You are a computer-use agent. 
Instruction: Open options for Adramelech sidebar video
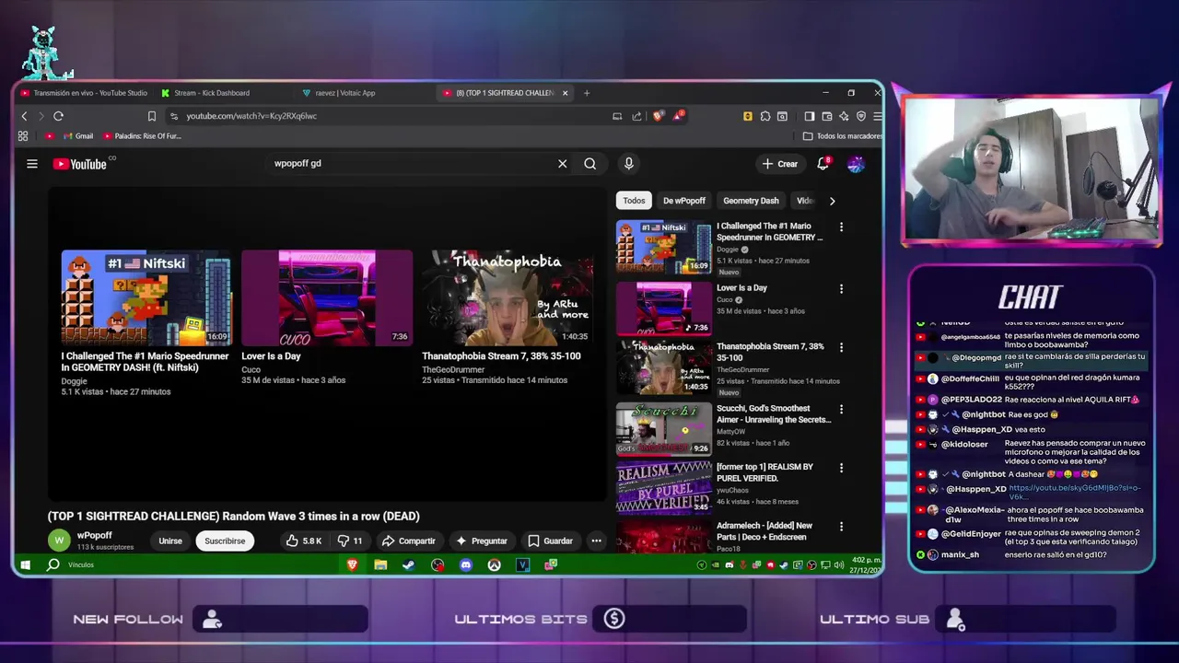(x=841, y=527)
